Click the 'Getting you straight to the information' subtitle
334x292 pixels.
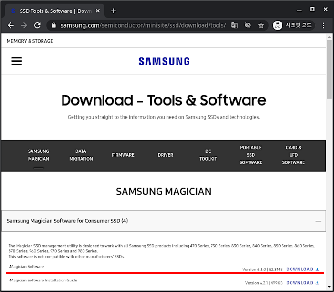click(x=164, y=117)
